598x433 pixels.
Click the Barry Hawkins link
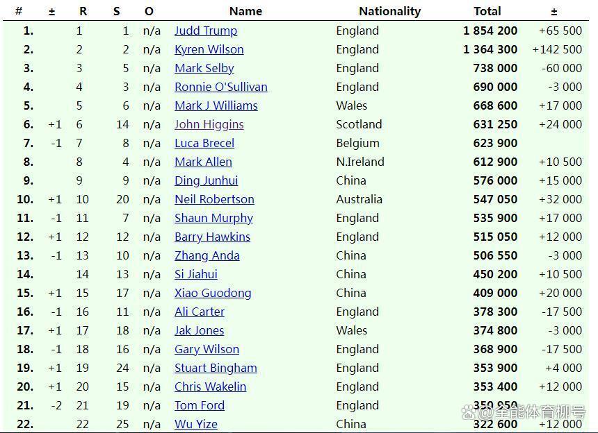click(x=212, y=237)
